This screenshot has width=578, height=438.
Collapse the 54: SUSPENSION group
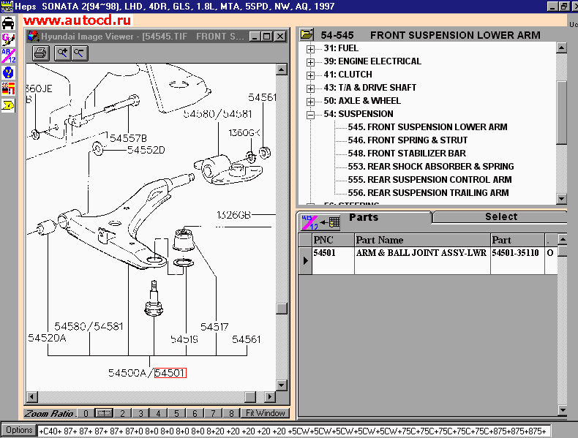(311, 115)
